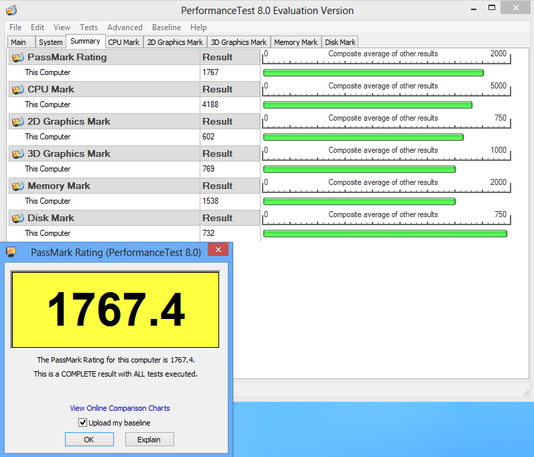Click the PassMark Rating header text
534x457 pixels.
67,57
